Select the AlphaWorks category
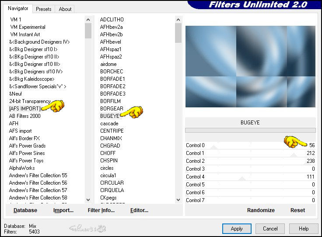The width and height of the screenshot is (322, 237). click(22, 168)
